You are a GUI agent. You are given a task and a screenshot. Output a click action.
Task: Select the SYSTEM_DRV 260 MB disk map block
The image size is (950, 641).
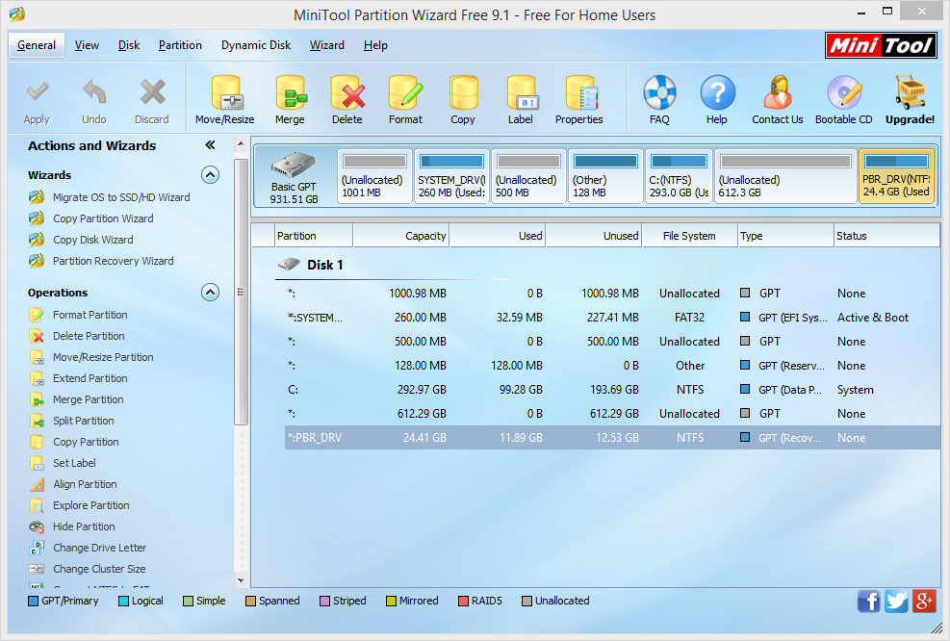point(451,176)
